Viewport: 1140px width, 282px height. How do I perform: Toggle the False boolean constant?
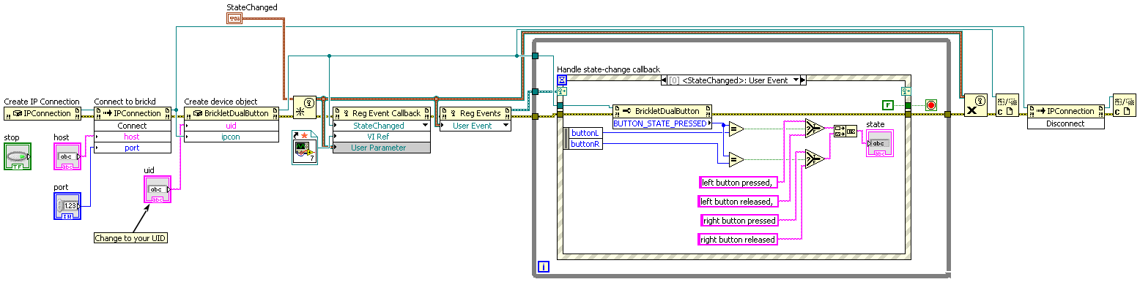tap(887, 104)
